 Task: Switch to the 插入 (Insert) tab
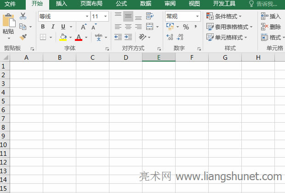tap(61, 4)
